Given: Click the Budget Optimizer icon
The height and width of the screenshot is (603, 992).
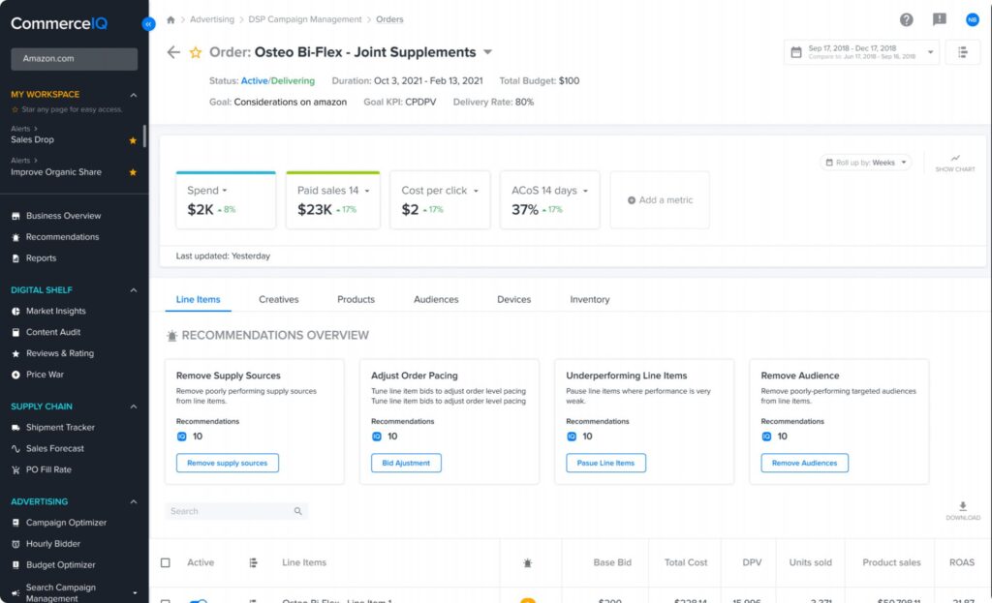Looking at the screenshot, I should point(15,564).
